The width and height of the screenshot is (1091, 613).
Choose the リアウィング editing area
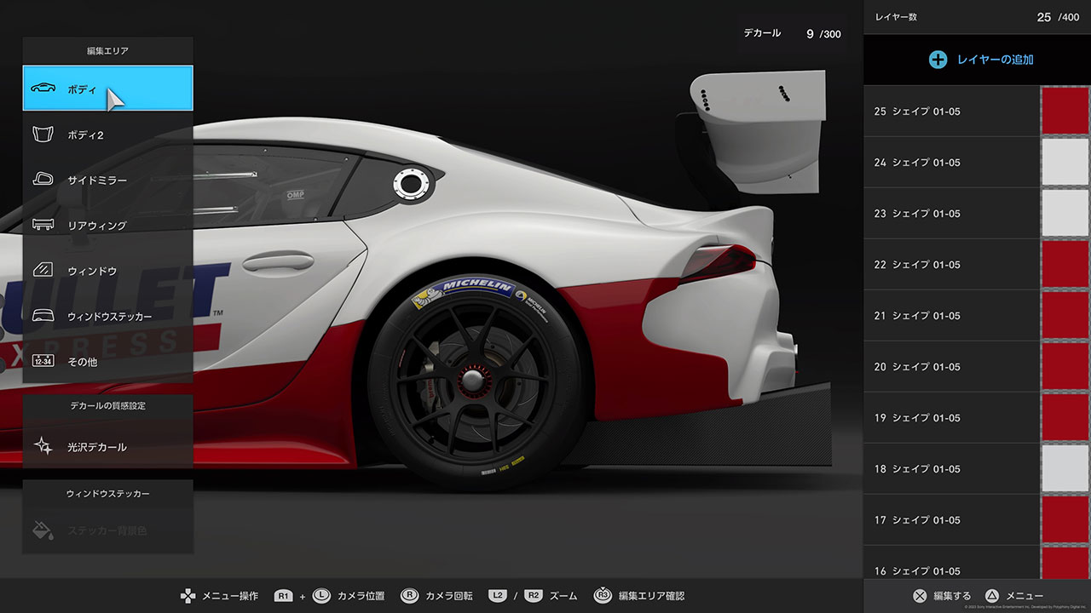coord(107,225)
